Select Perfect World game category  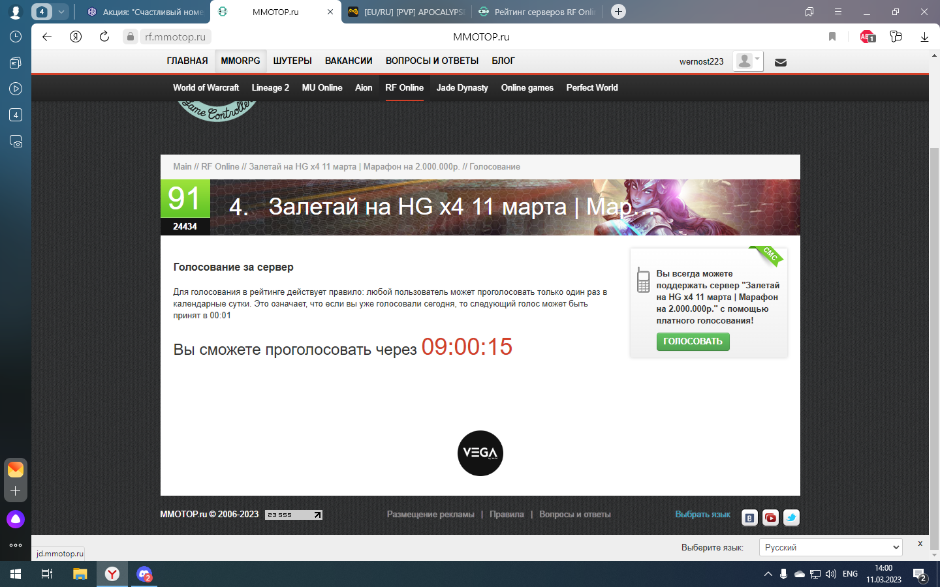pyautogui.click(x=592, y=87)
